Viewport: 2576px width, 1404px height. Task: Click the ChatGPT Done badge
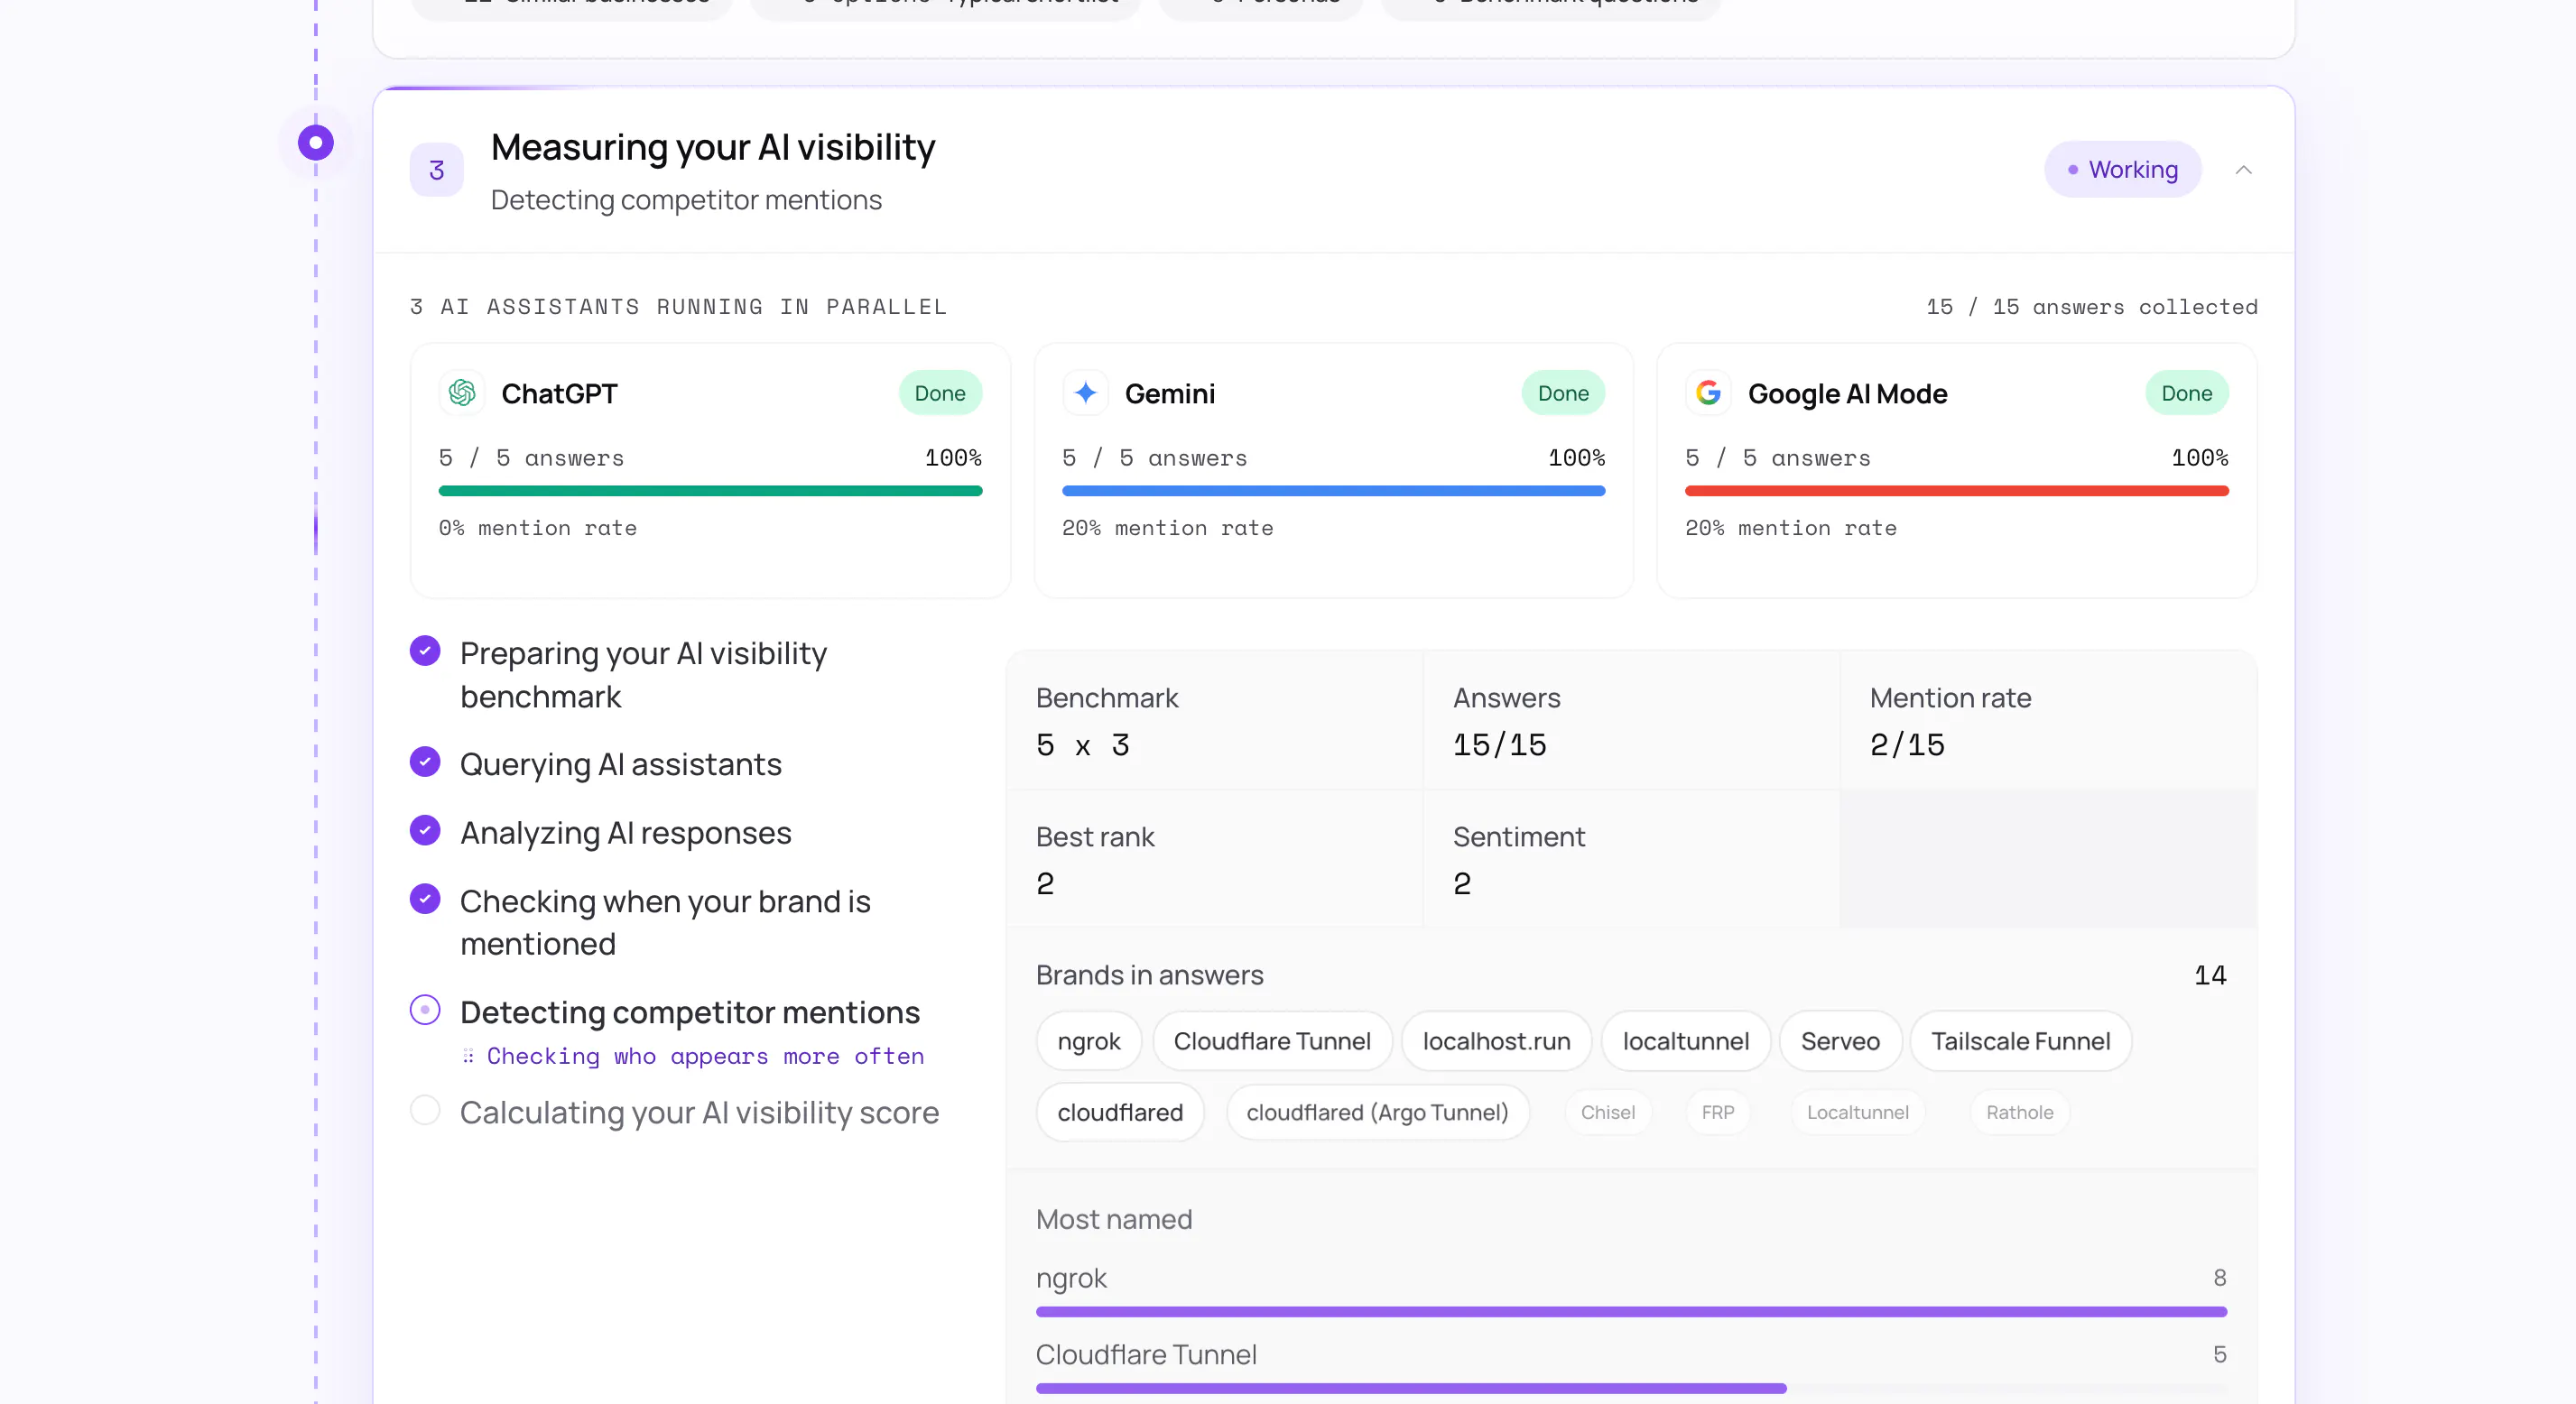(940, 393)
